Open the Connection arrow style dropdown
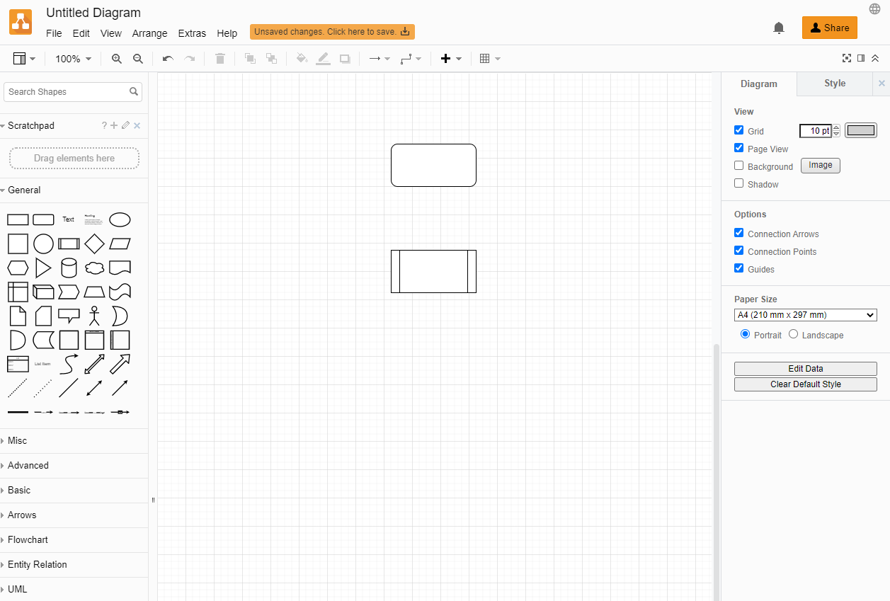Viewport: 890px width, 601px height. pos(380,59)
